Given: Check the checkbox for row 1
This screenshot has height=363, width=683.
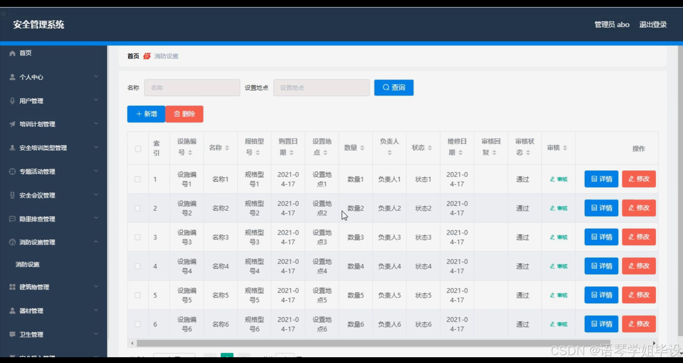Looking at the screenshot, I should [x=138, y=179].
